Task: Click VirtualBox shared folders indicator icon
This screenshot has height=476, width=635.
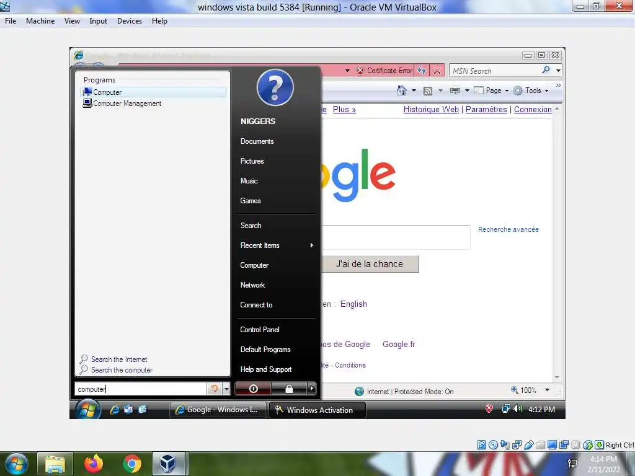Action: 540,445
